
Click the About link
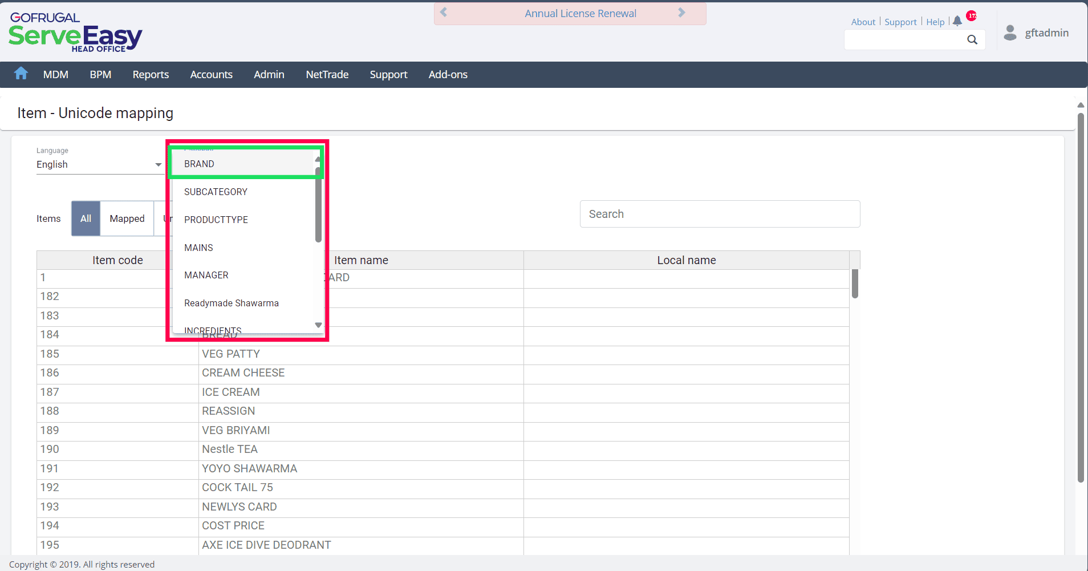pyautogui.click(x=863, y=22)
